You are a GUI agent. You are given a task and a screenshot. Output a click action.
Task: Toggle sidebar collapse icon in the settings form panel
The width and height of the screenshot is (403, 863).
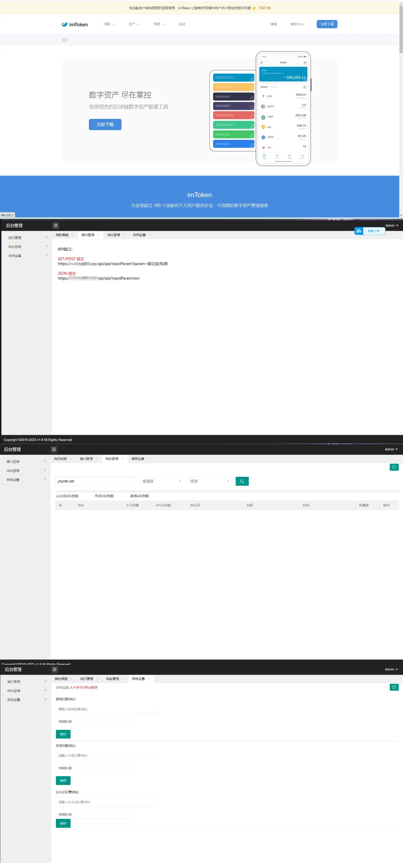pos(55,669)
